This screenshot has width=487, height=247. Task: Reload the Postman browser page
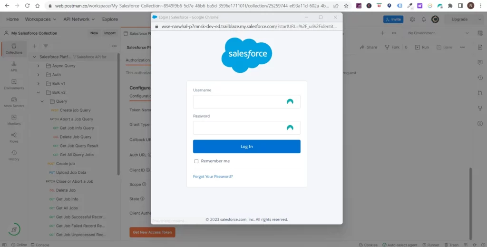(x=27, y=6)
